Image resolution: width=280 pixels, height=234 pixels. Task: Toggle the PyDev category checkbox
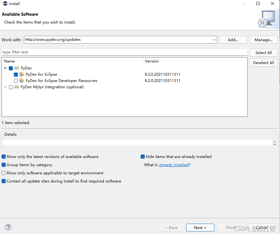(11, 68)
